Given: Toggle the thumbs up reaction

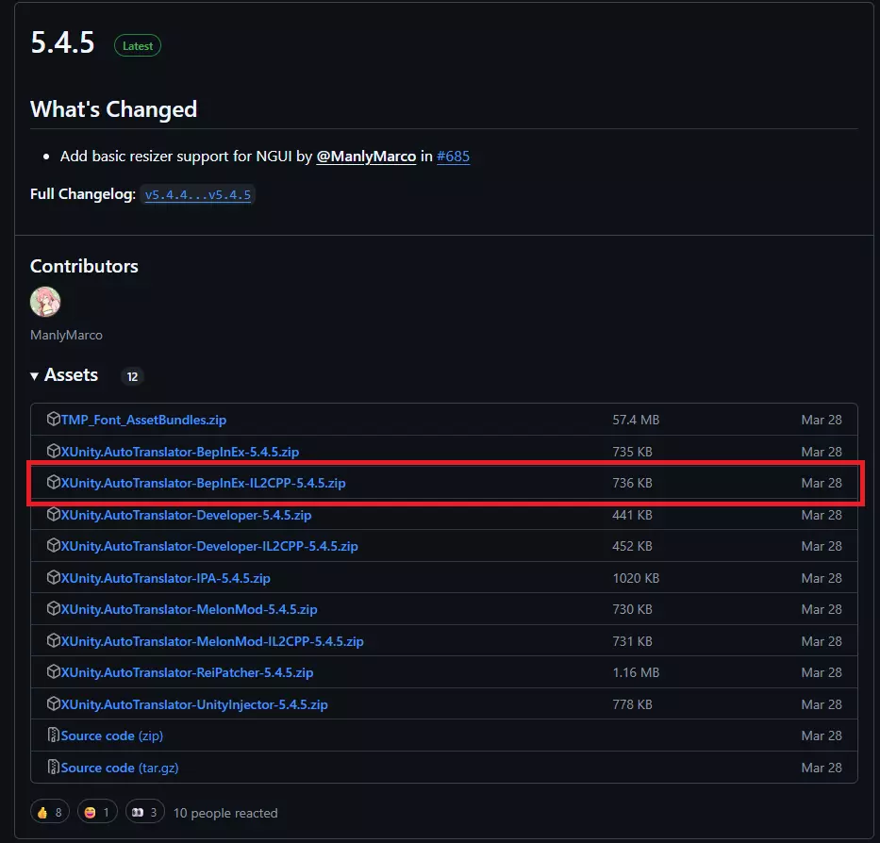Looking at the screenshot, I should tap(51, 812).
